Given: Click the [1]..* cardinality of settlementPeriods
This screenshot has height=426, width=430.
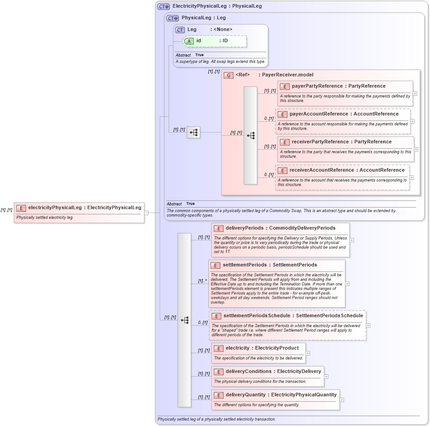Looking at the screenshot, I should (x=202, y=281).
